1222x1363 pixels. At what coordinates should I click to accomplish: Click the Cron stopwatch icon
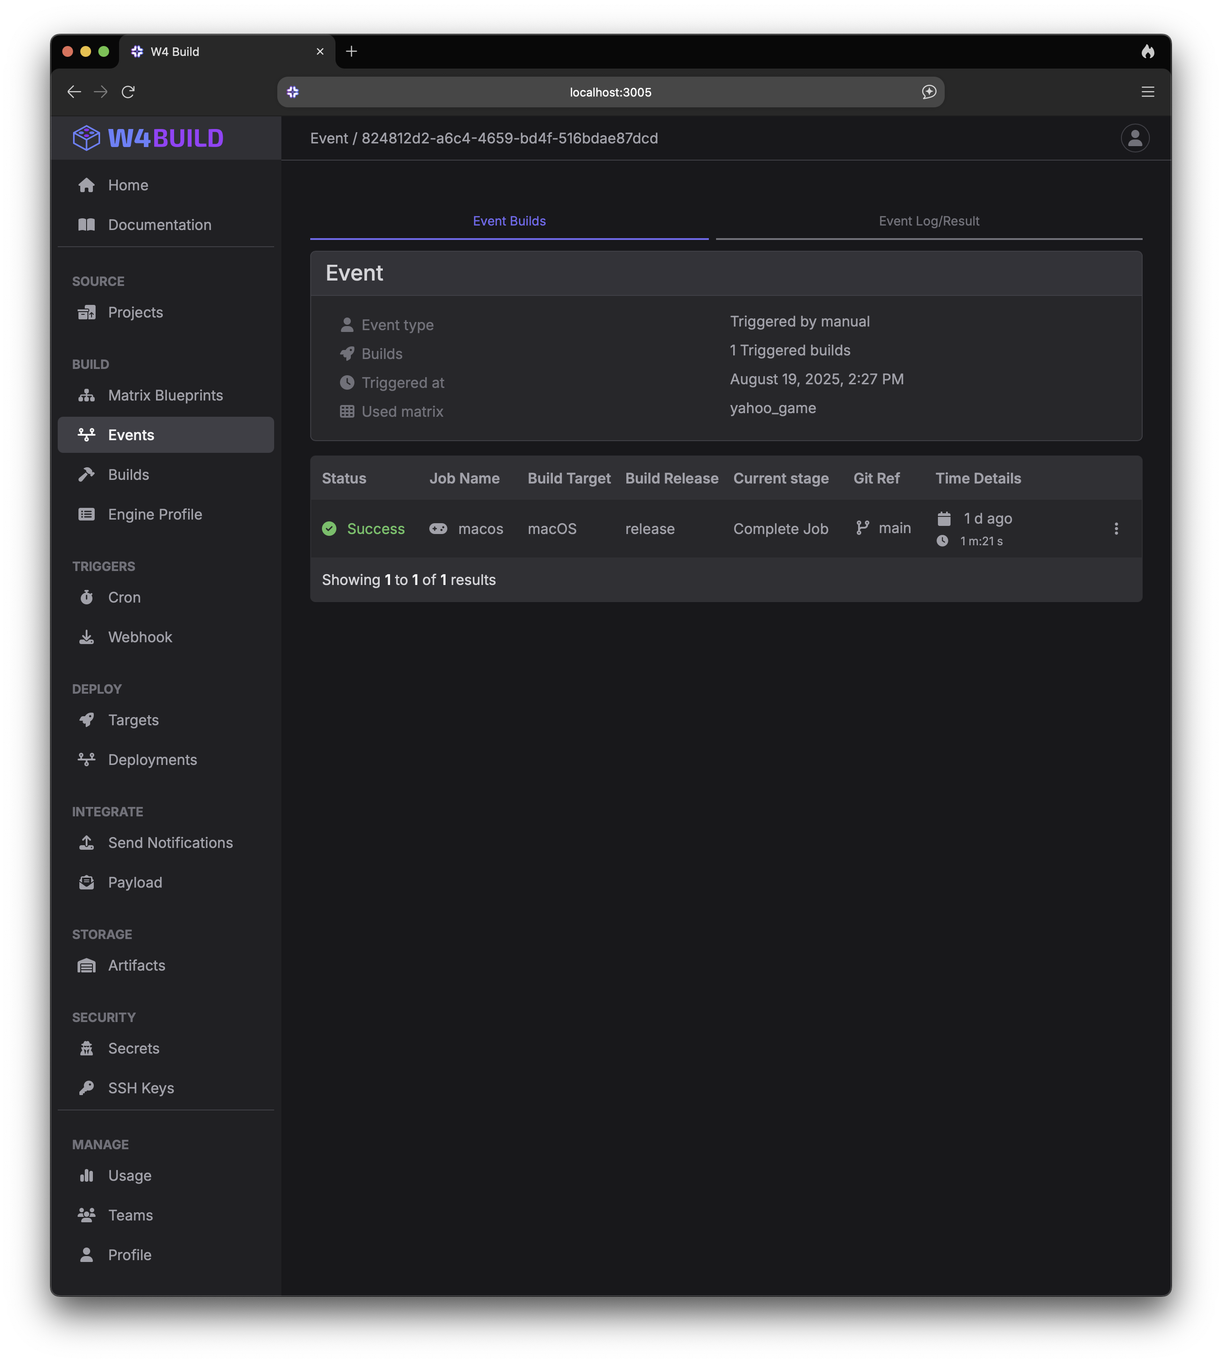tap(87, 597)
